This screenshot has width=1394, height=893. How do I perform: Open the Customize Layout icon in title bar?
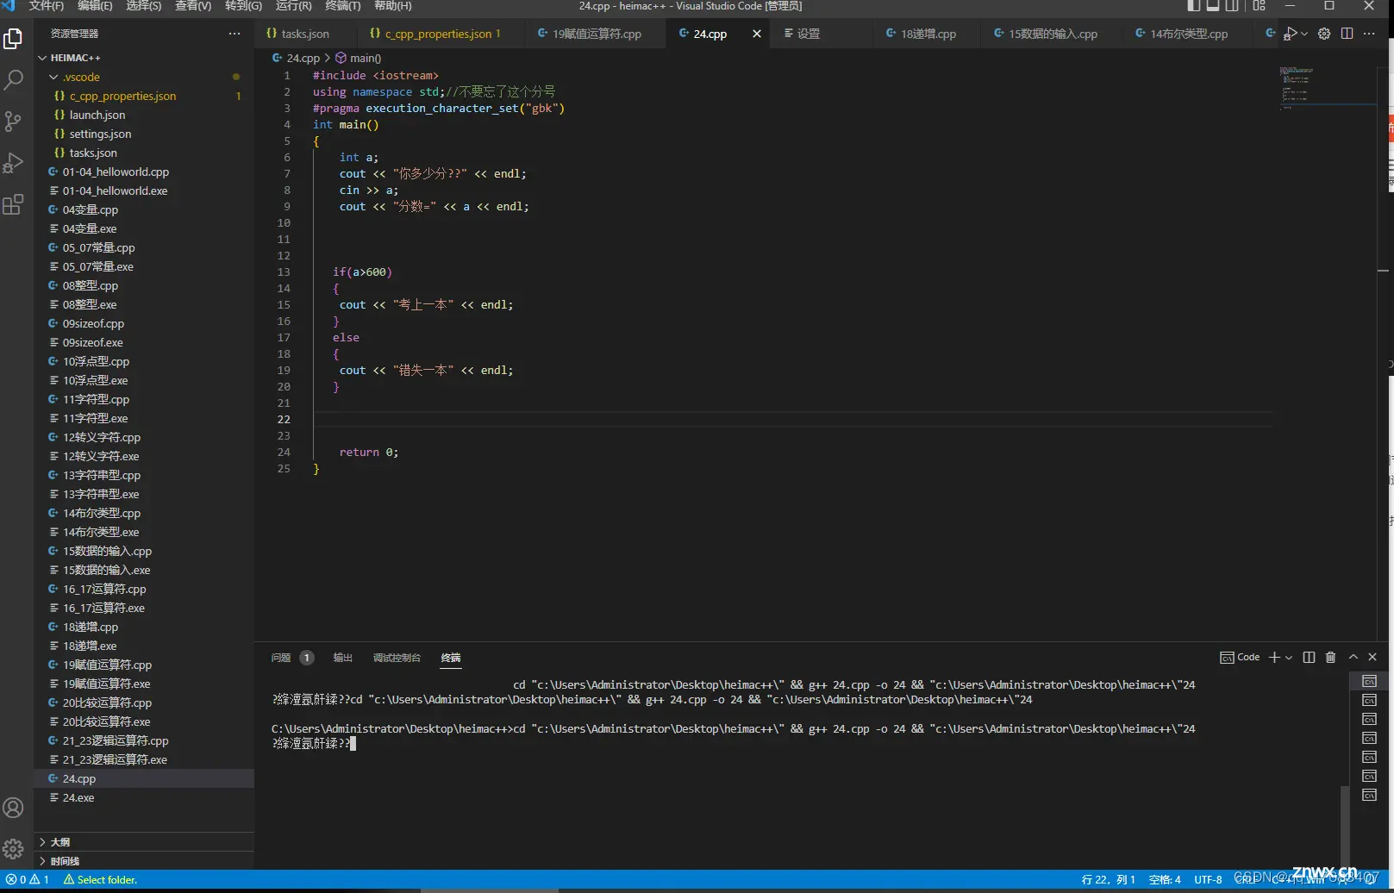(1260, 6)
